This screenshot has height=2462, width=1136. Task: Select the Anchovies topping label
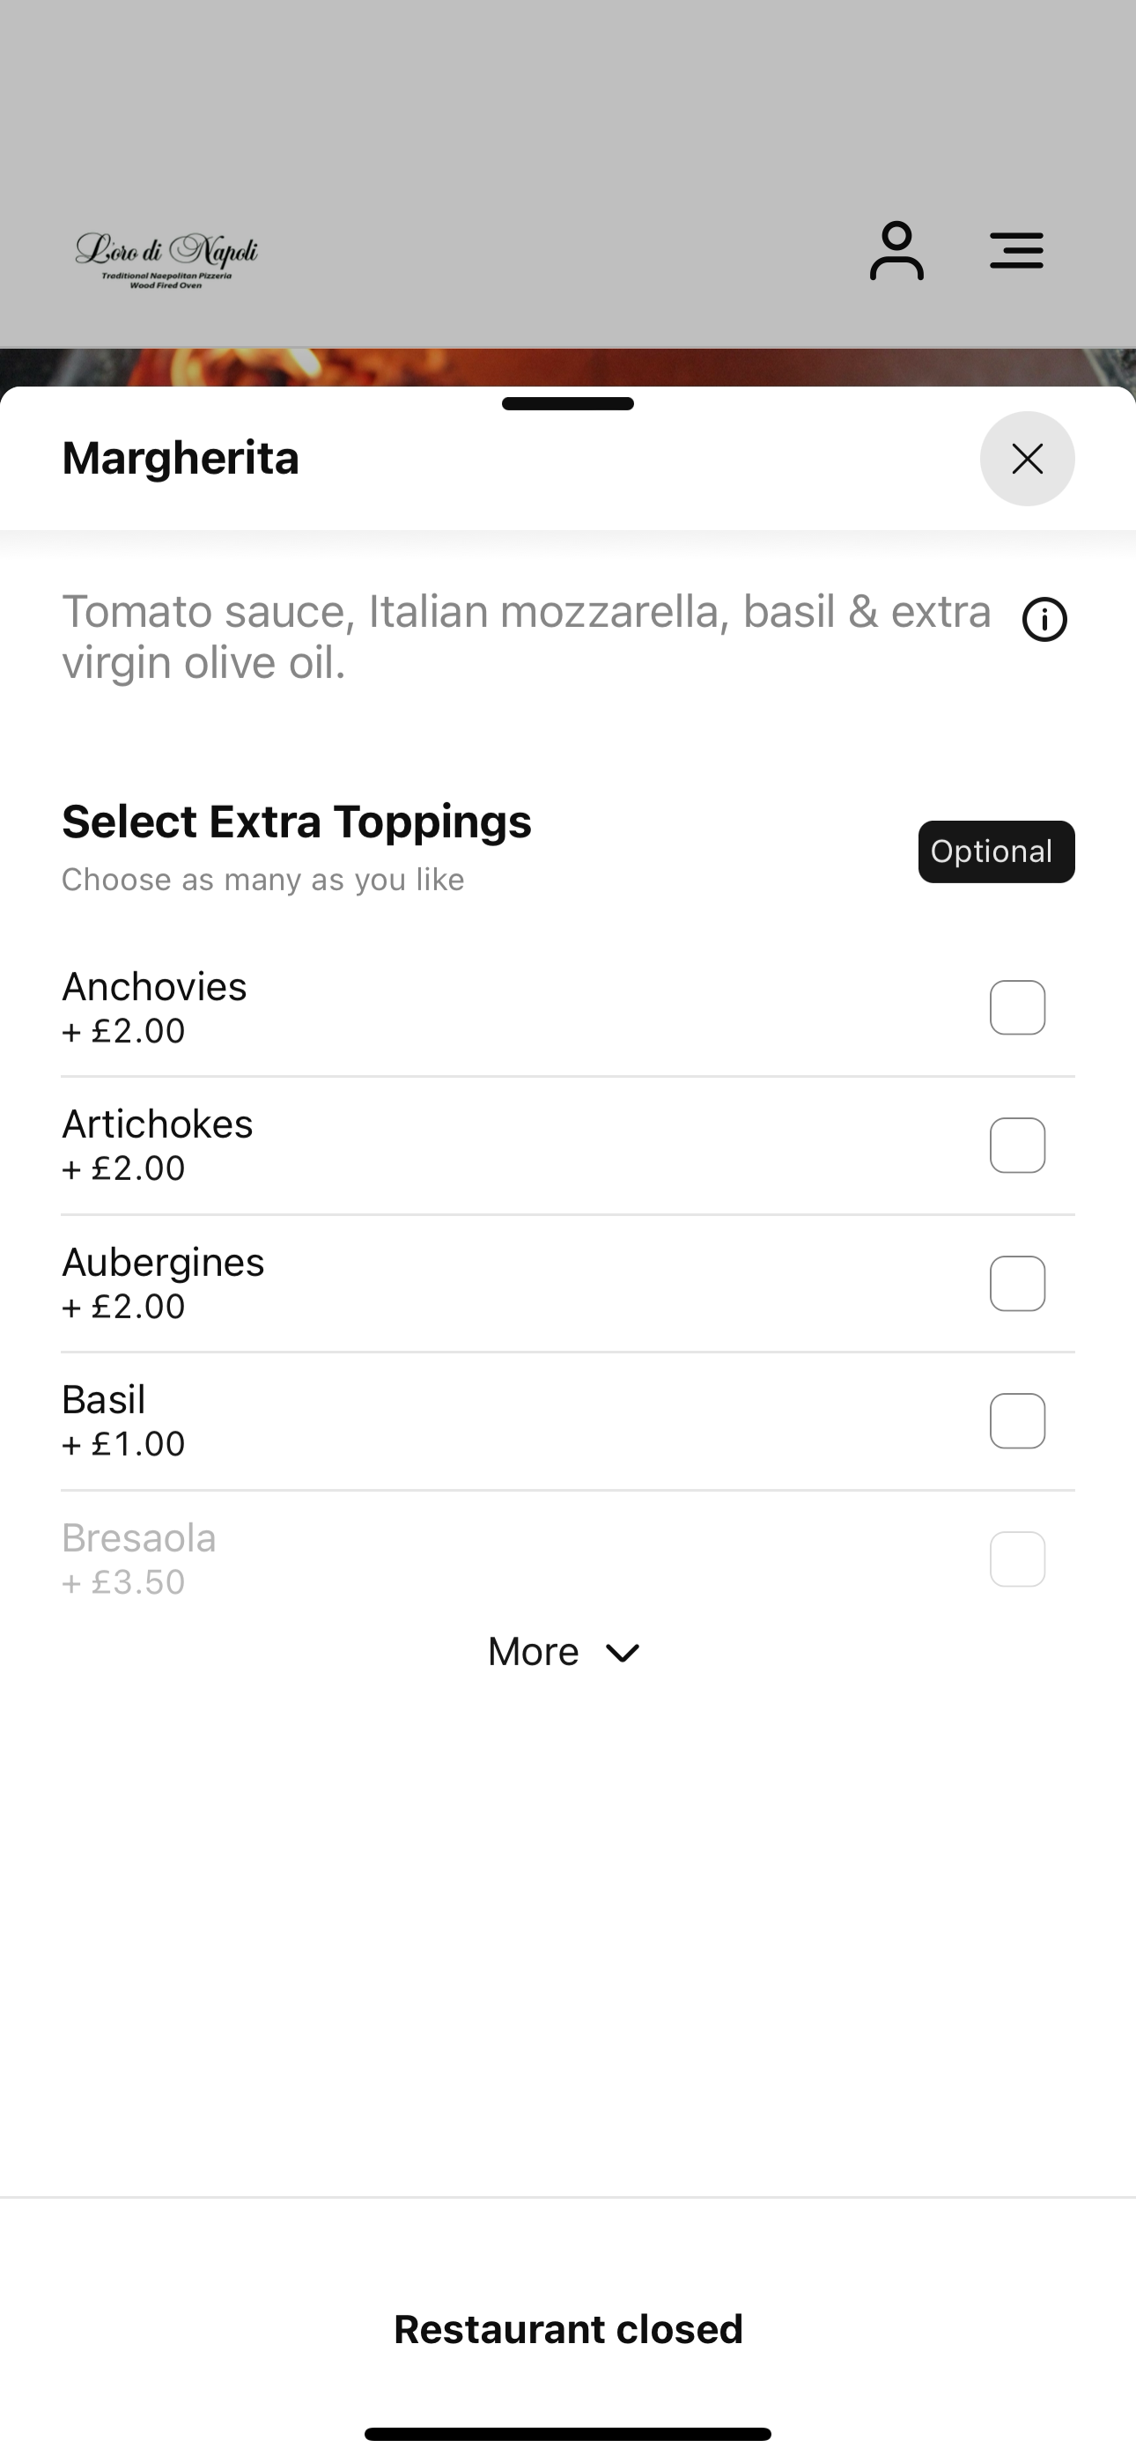(155, 986)
